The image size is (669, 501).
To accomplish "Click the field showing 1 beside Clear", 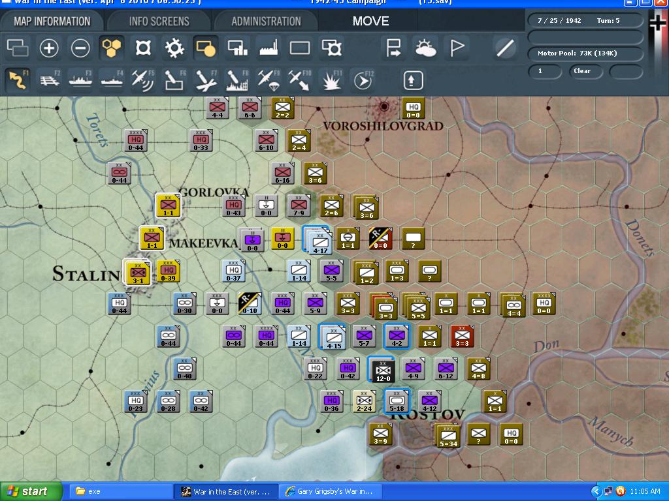I will pyautogui.click(x=545, y=71).
